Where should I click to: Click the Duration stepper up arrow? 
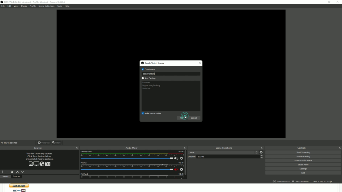click(262, 155)
